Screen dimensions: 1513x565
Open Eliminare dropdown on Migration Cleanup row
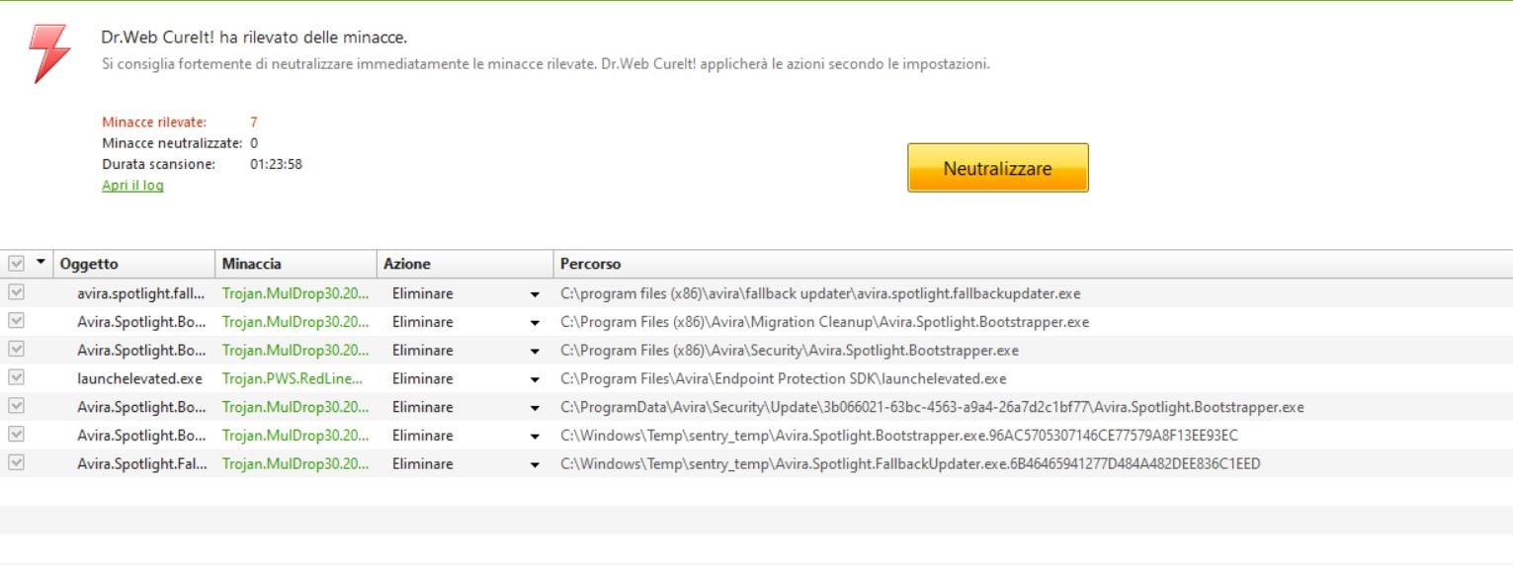[535, 323]
